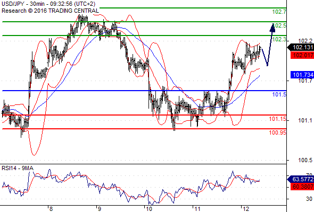Click the USD/JPY - 30min chart title

(x=48, y=4)
